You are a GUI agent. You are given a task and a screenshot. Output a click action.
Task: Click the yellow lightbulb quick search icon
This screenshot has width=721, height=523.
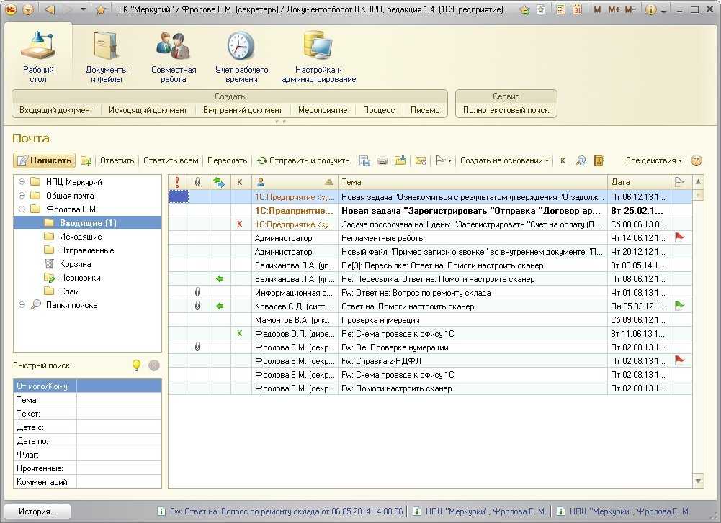[136, 365]
